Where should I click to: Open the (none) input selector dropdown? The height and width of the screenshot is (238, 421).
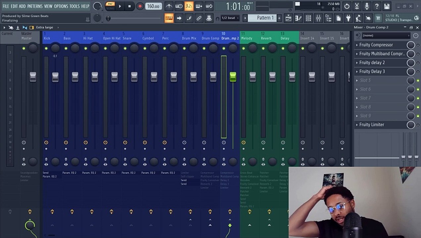(386, 36)
